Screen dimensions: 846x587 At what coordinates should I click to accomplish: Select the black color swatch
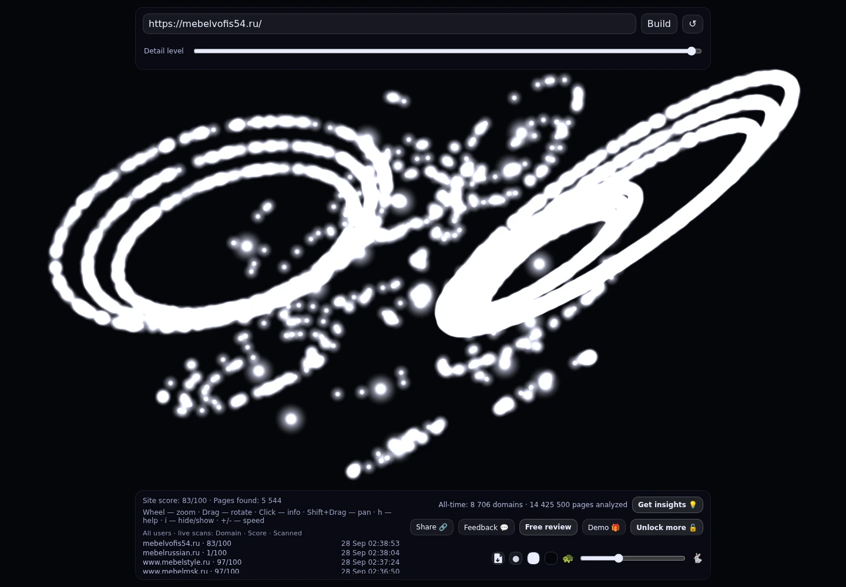[551, 558]
